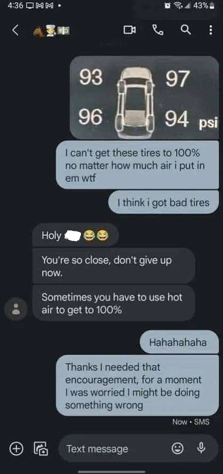Open the gallery and camera picker

point(41,448)
